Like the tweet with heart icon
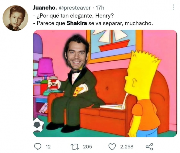This screenshot has width=180, height=153. click(x=112, y=147)
